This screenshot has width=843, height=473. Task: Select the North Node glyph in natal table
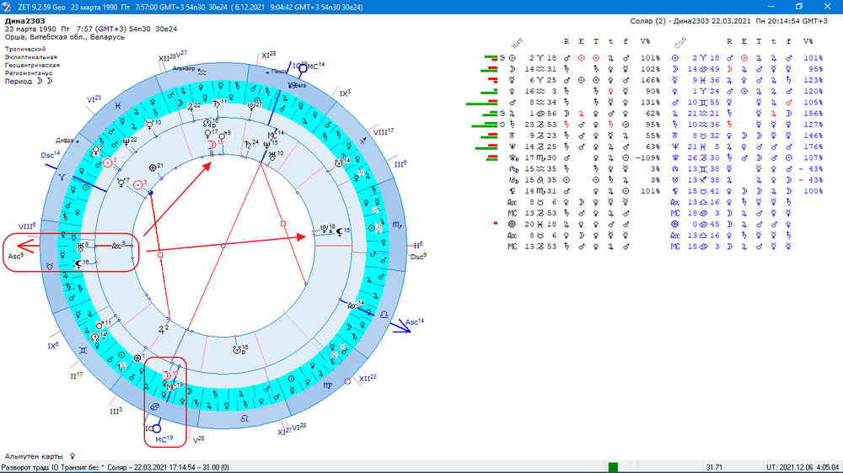point(513,169)
